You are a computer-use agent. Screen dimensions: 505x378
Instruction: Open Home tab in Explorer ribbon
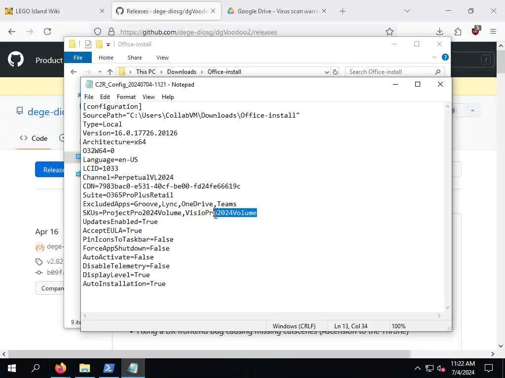106,58
